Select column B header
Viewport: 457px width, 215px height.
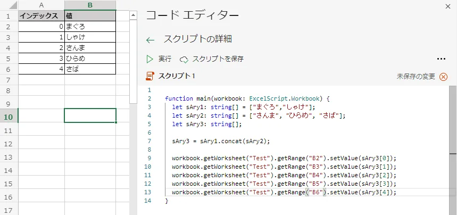[89, 5]
